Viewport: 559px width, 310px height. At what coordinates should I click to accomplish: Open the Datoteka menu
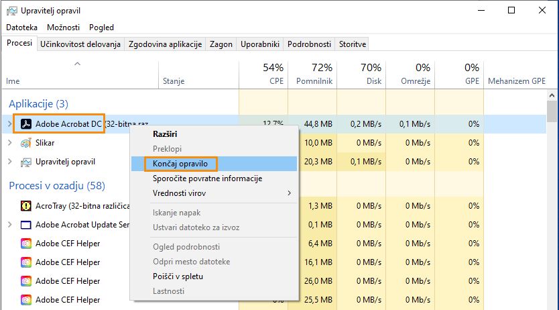(21, 28)
